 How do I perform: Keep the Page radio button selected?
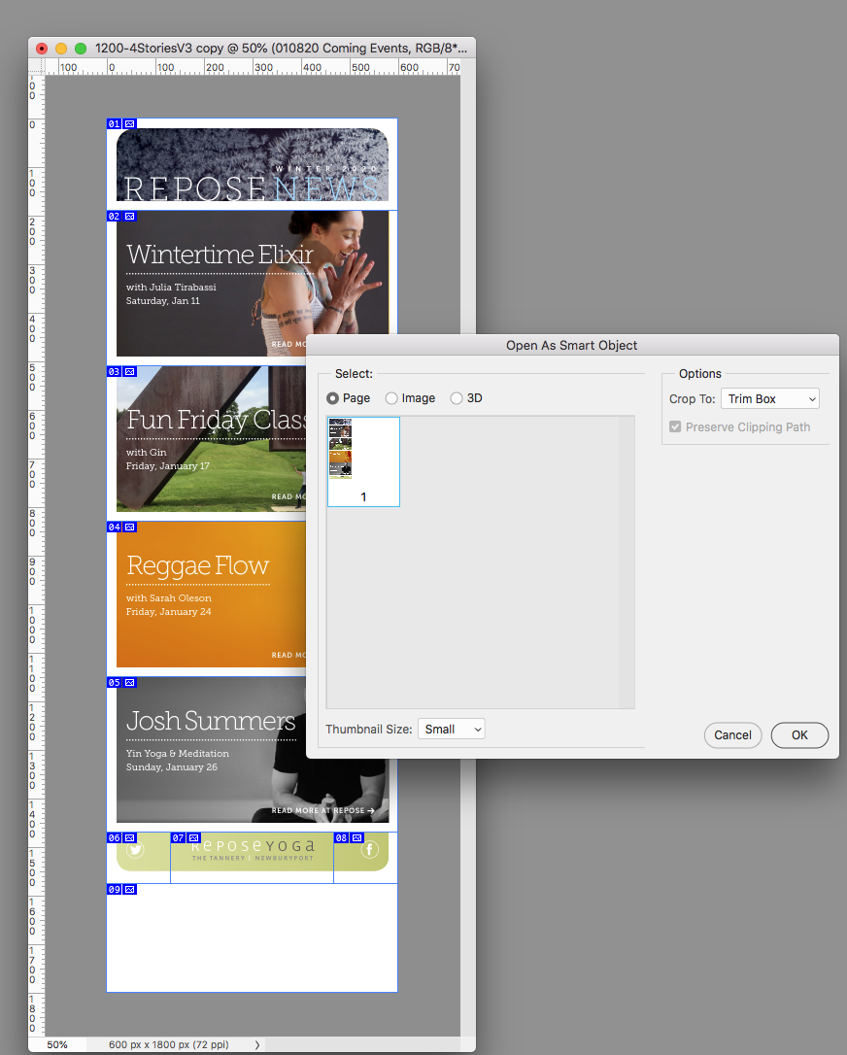pos(332,397)
